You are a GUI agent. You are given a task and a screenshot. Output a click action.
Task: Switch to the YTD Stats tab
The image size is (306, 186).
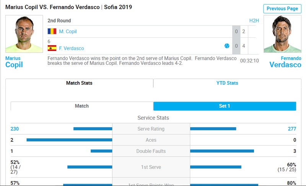pyautogui.click(x=227, y=83)
